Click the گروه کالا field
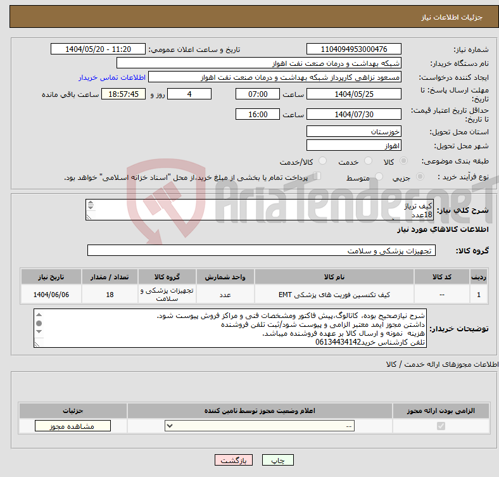Image resolution: width=499 pixels, height=477 pixels. click(261, 251)
